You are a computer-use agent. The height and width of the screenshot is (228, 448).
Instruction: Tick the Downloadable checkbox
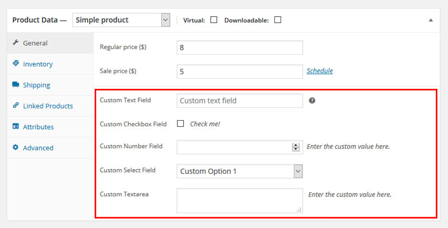(x=277, y=20)
